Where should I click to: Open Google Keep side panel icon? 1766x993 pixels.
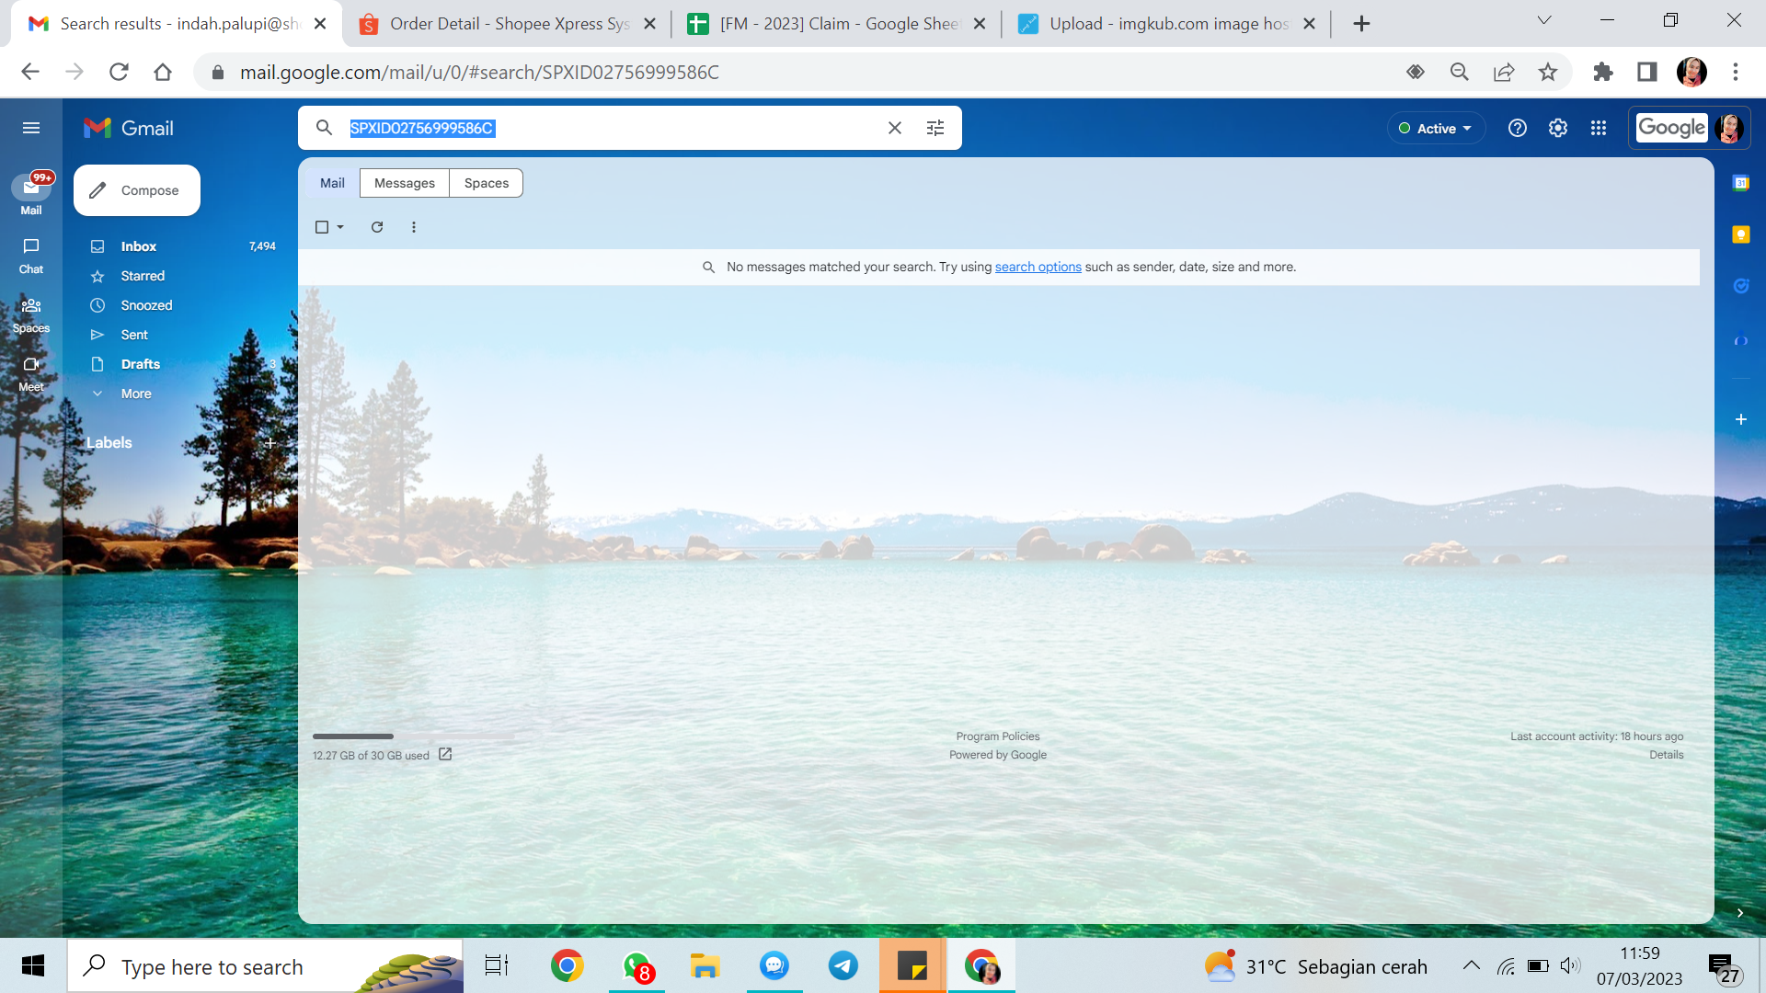coord(1741,234)
